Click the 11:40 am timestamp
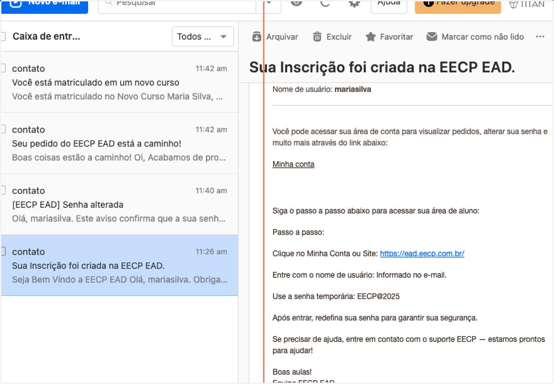This screenshot has height=384, width=554. (211, 191)
